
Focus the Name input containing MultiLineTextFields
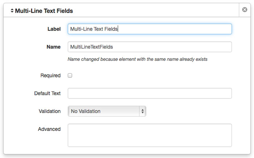(x=149, y=47)
